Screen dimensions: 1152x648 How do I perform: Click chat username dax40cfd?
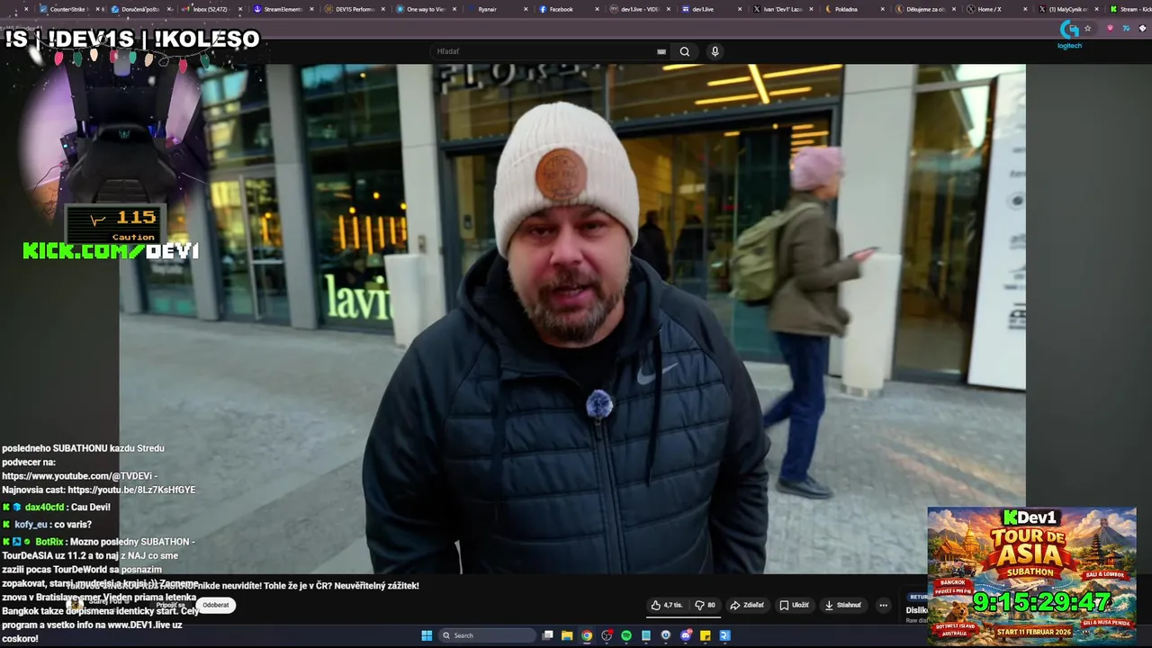tap(44, 507)
